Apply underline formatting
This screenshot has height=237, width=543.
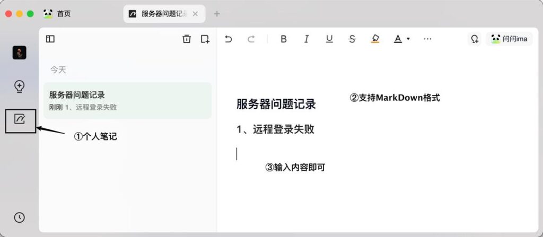329,39
